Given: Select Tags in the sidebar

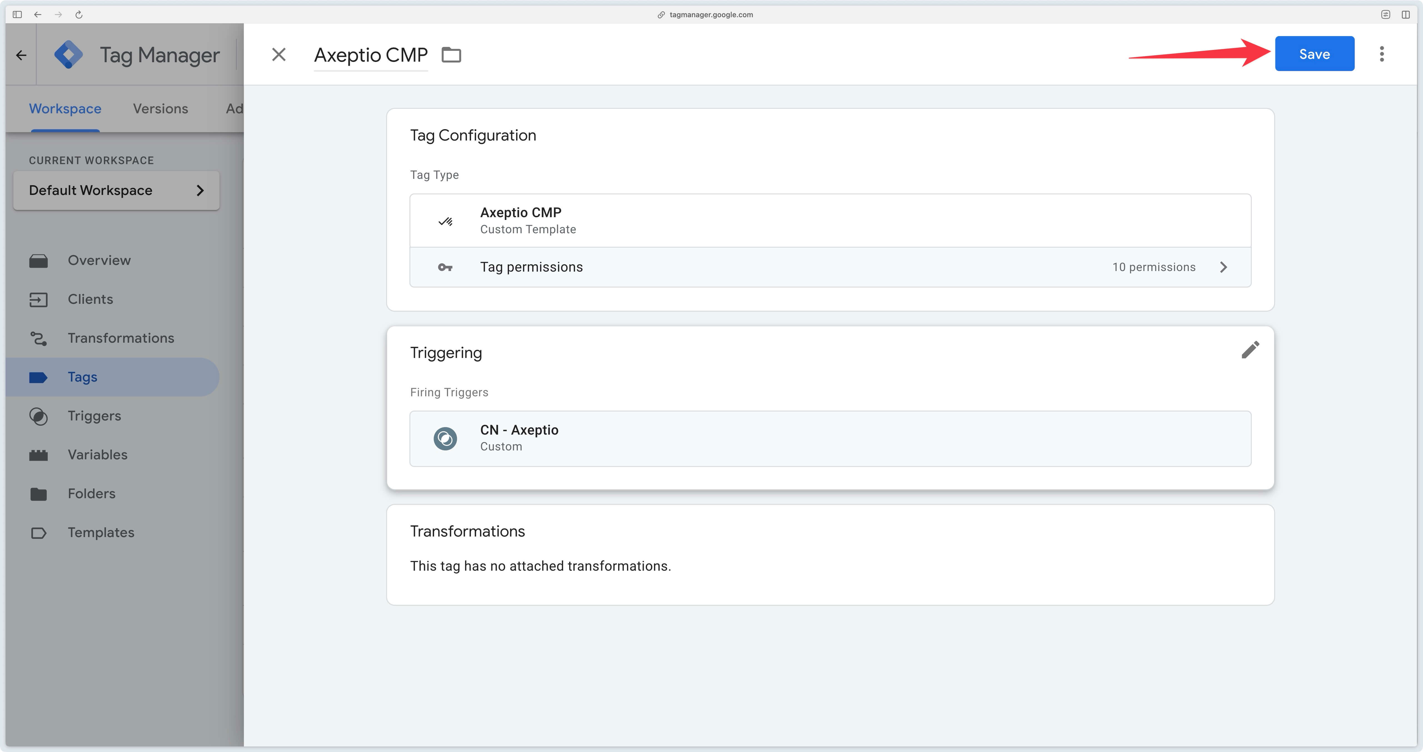Looking at the screenshot, I should coord(113,377).
